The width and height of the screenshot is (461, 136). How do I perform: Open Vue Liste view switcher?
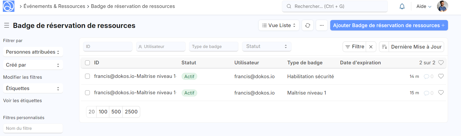click(x=279, y=25)
